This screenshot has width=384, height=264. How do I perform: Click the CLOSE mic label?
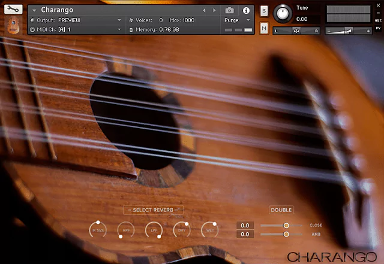(x=316, y=225)
